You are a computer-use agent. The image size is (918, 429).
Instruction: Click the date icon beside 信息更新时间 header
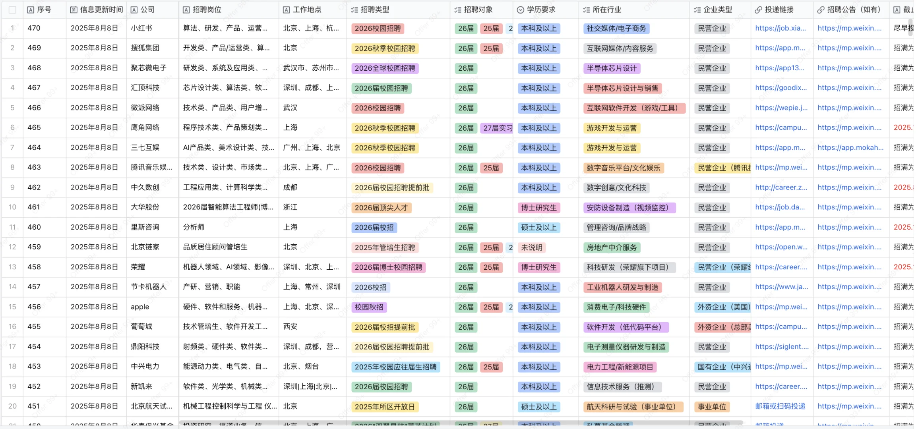pos(74,10)
